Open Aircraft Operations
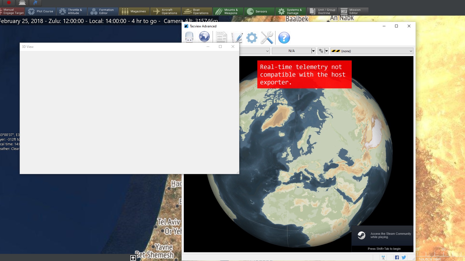 click(166, 11)
